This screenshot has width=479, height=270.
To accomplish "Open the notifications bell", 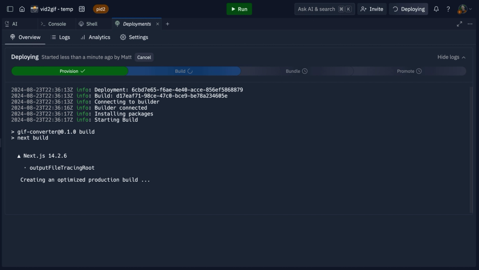I will click(436, 8).
